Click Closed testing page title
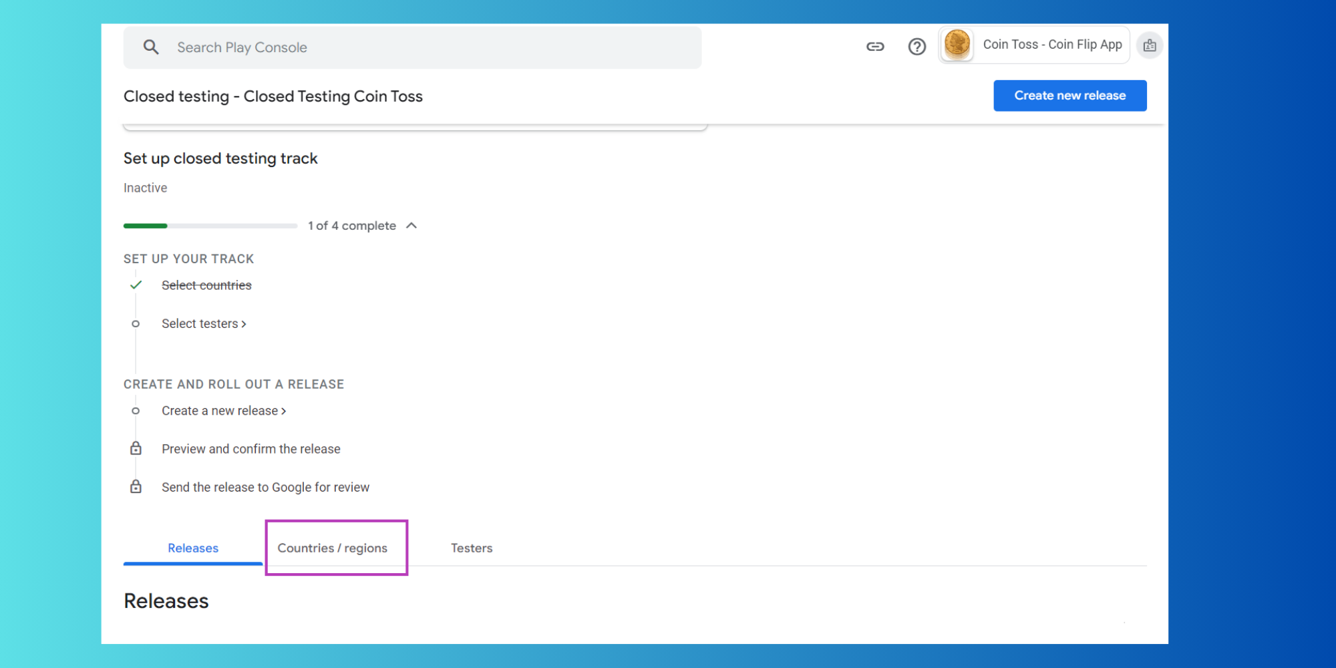 pyautogui.click(x=273, y=96)
